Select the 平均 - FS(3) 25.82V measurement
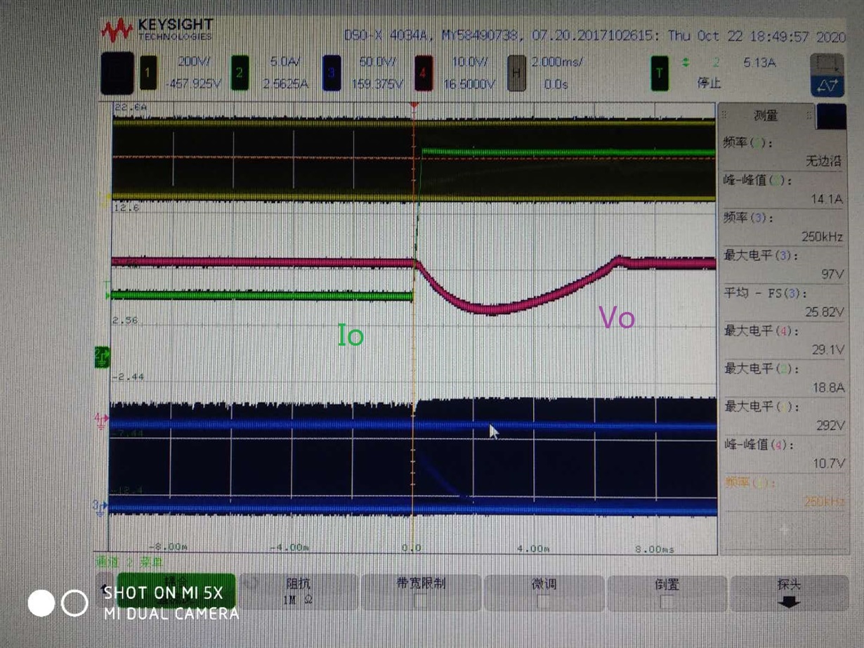This screenshot has width=864, height=648. (x=783, y=302)
